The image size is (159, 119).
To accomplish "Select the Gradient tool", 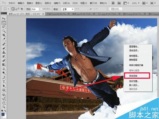I will pos(4,64).
